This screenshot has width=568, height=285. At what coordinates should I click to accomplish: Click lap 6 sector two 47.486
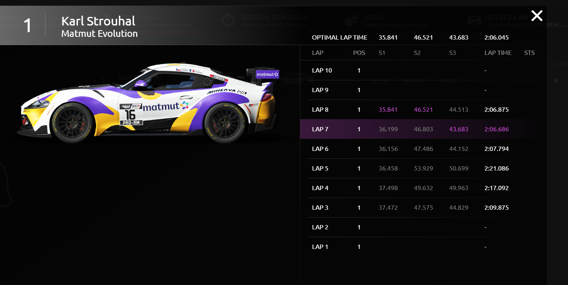pyautogui.click(x=423, y=149)
